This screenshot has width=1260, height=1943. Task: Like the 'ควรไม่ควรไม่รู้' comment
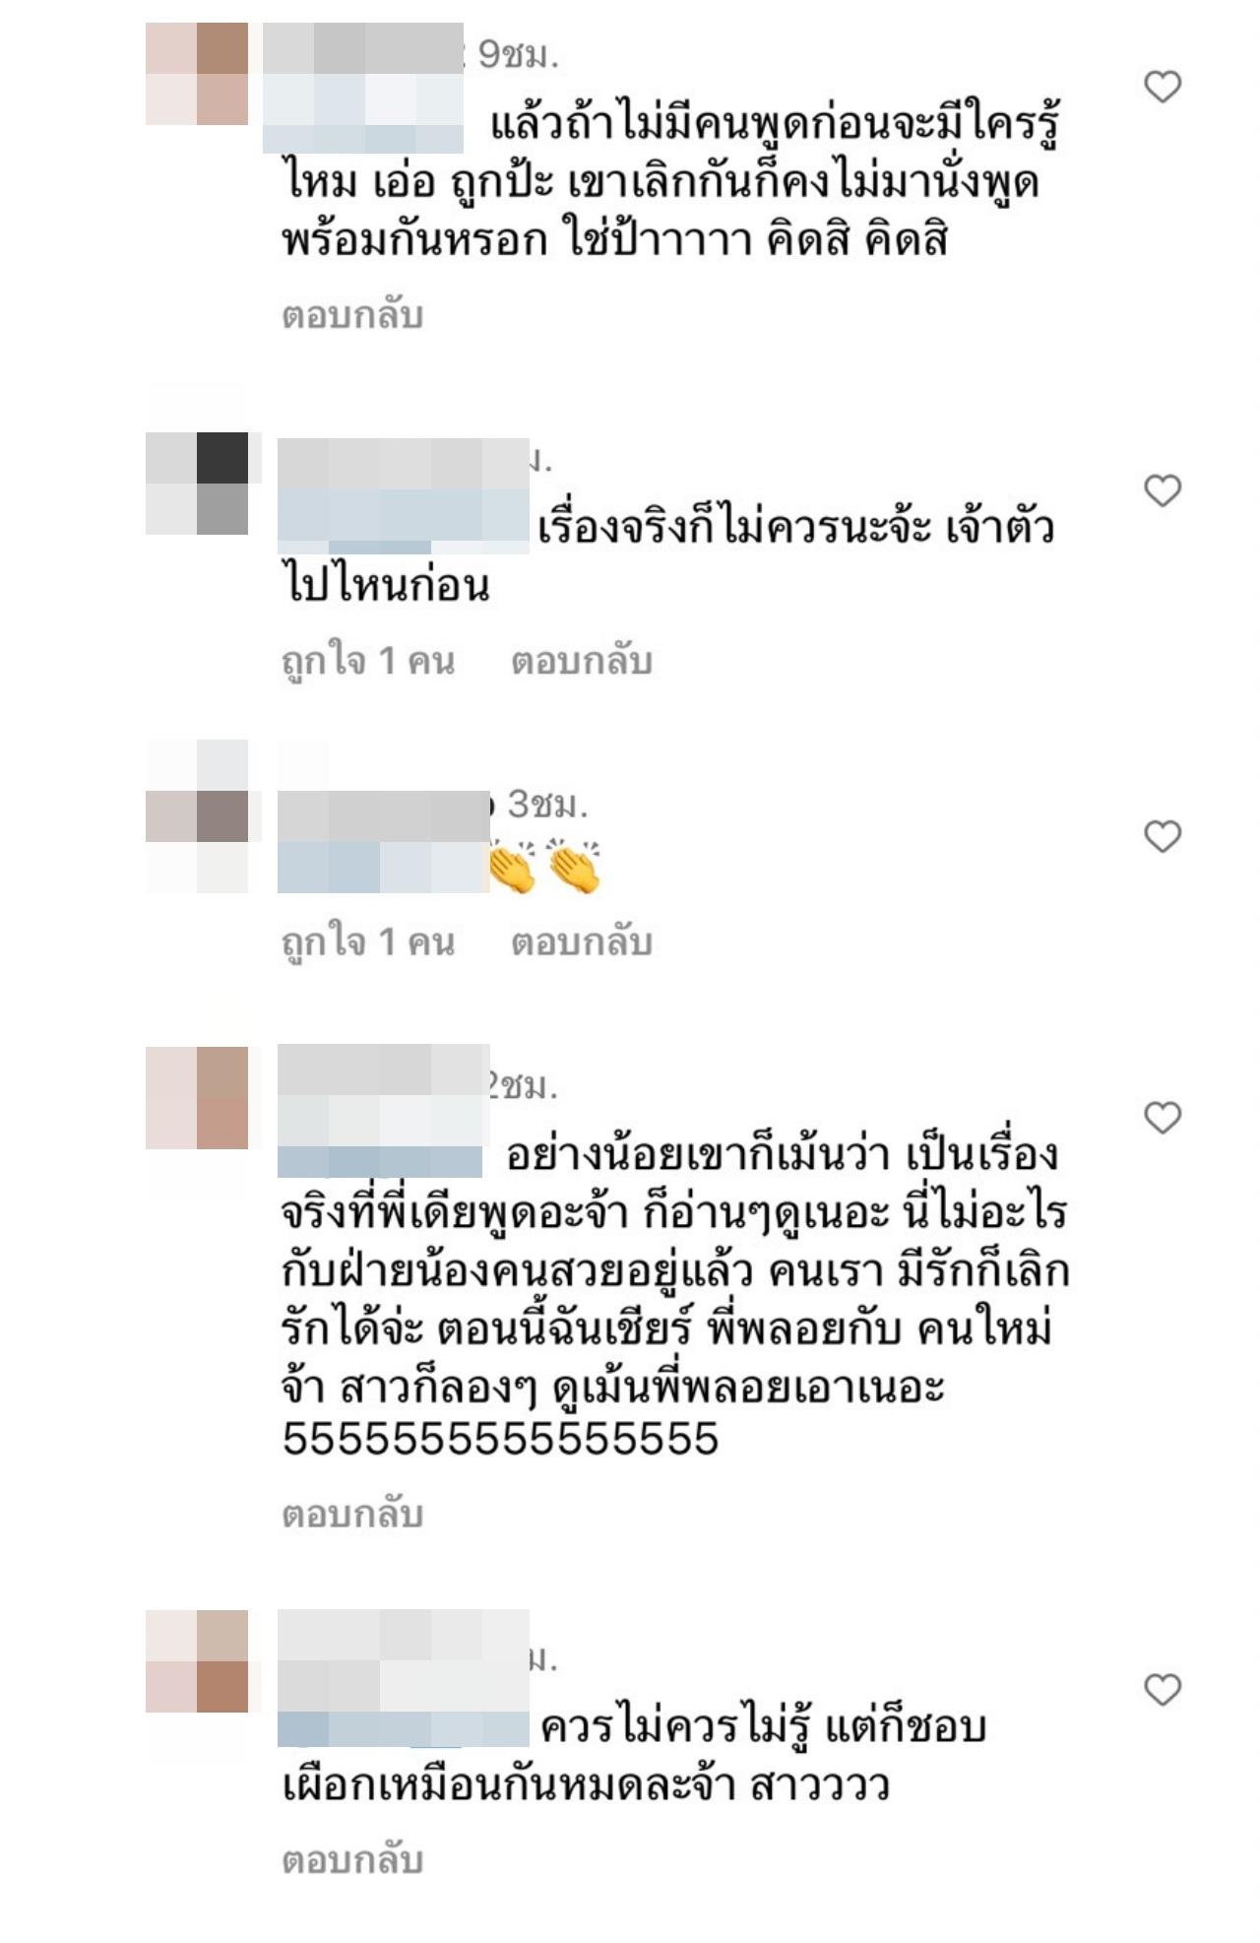point(1163,1690)
